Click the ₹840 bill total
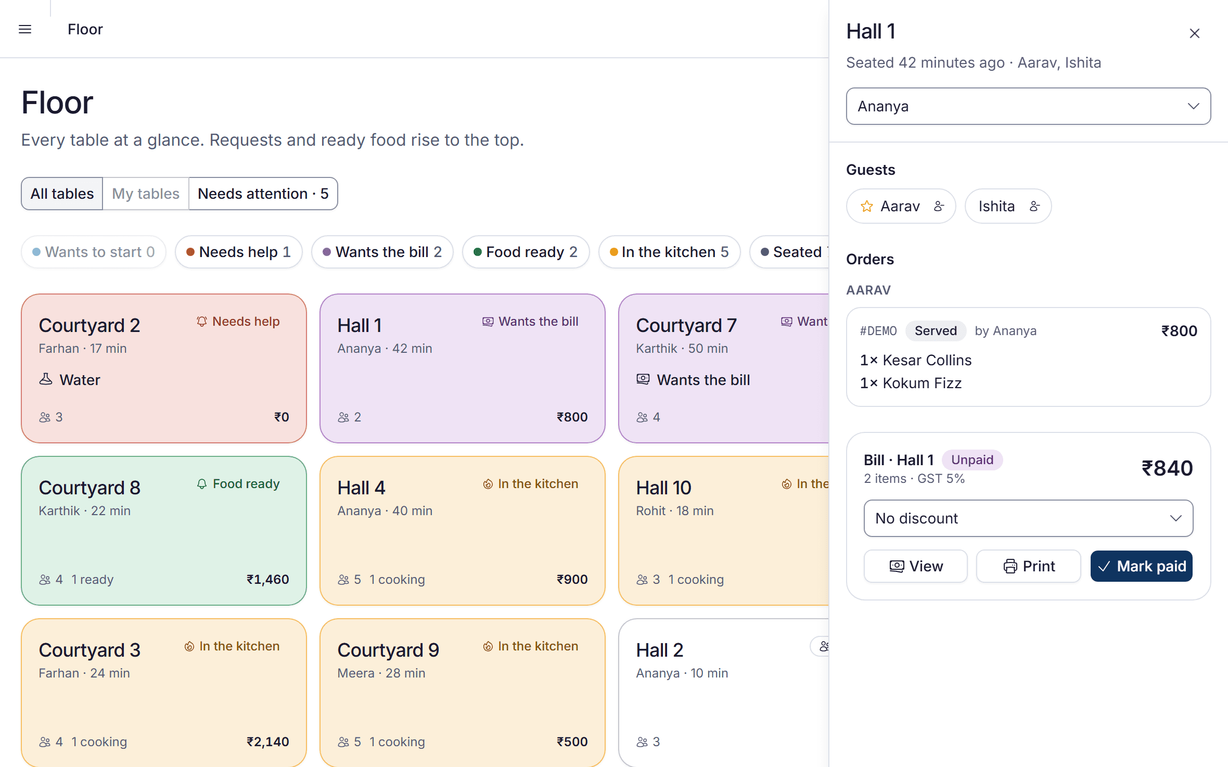The width and height of the screenshot is (1228, 767). click(1167, 468)
